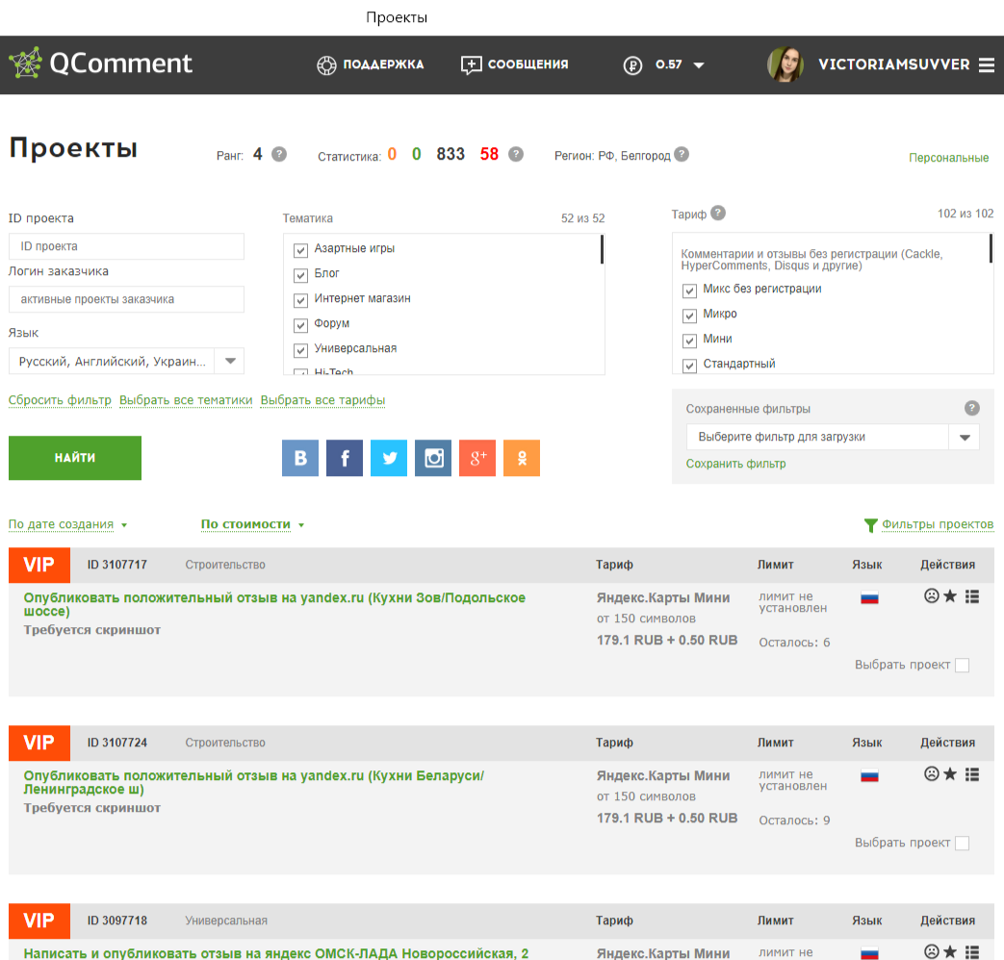The height and width of the screenshot is (960, 1004).
Task: Show help for Ранг question mark
Action: pos(279,154)
